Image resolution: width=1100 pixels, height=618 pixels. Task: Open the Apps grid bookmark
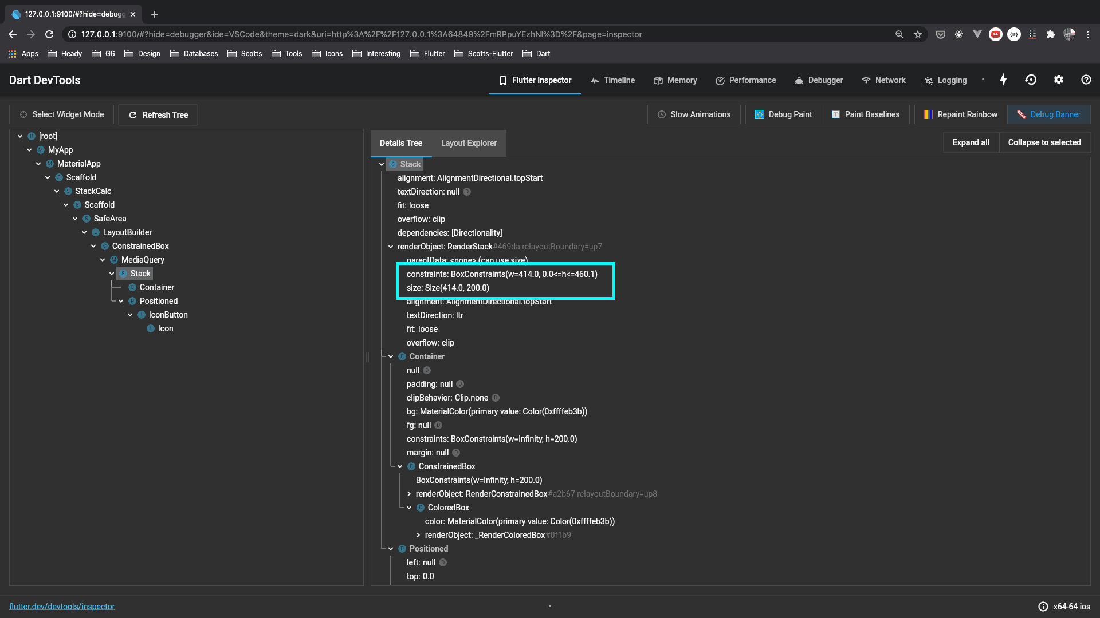pyautogui.click(x=23, y=54)
